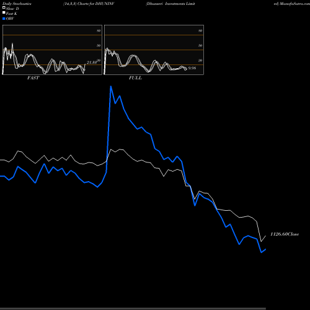Screen dimensions: 310x310
Task: Click the horizontal scrollbar at chart bottom
Action: pyautogui.click(x=133, y=308)
